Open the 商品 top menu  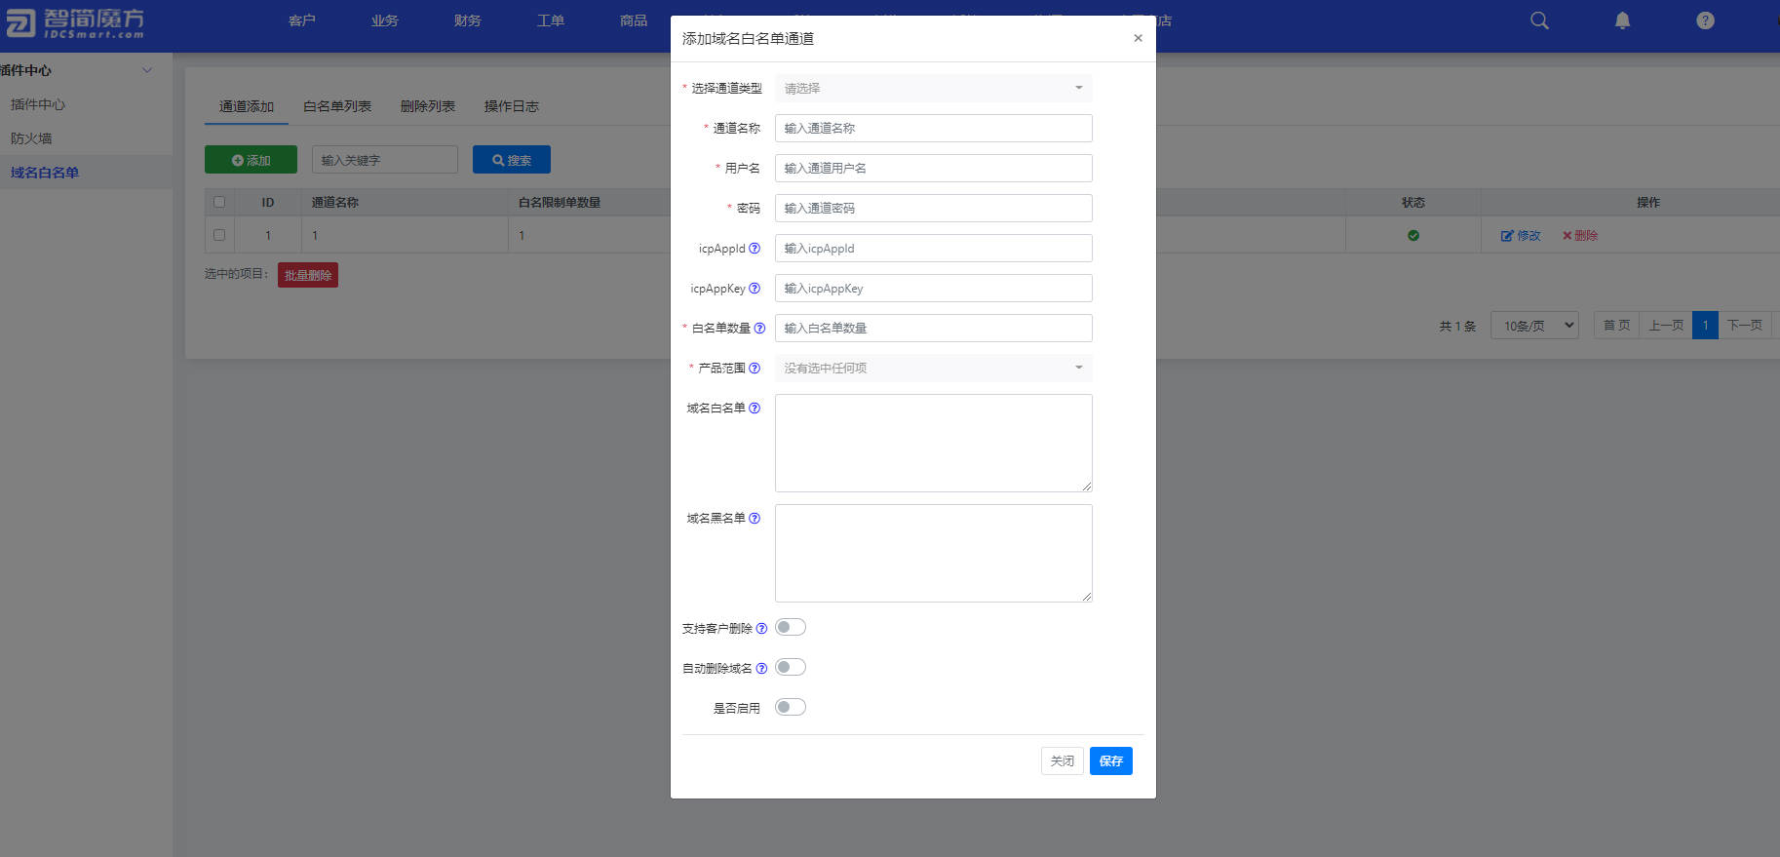634,20
